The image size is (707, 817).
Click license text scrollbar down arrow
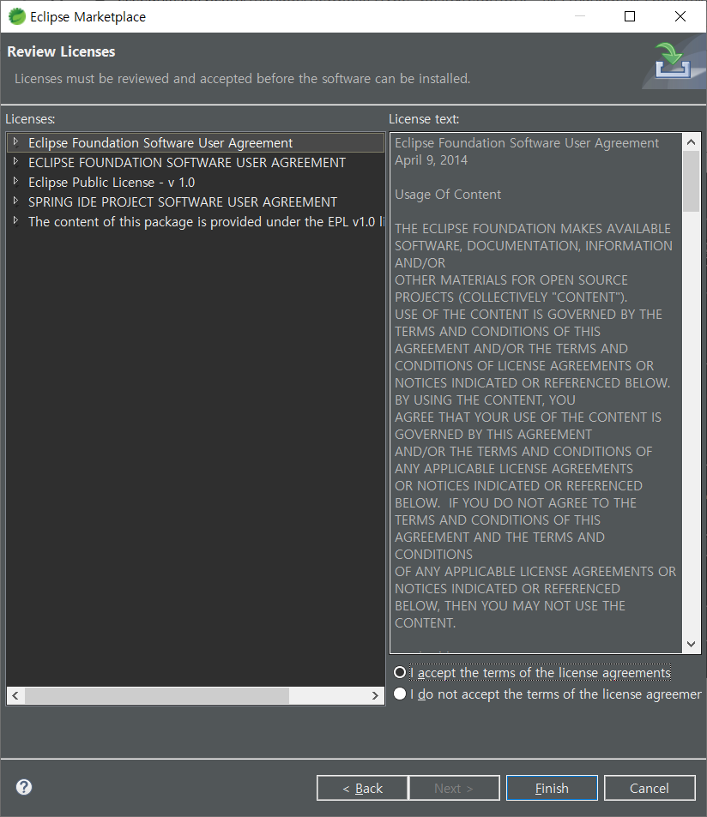pyautogui.click(x=692, y=644)
